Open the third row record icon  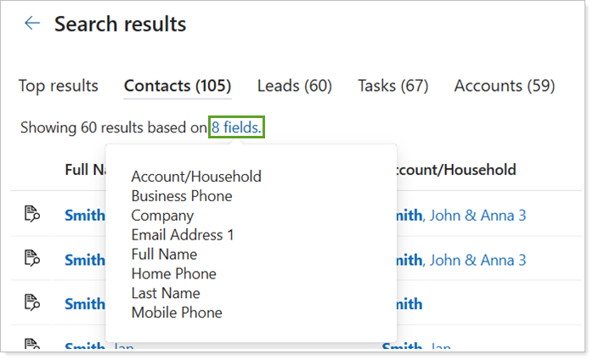click(32, 303)
